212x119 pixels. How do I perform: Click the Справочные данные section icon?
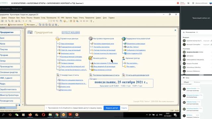58,39
